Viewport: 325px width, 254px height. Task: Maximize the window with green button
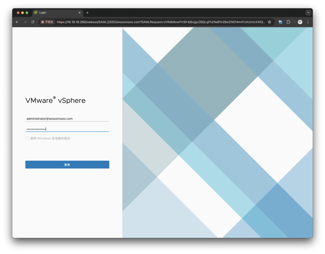[27, 13]
